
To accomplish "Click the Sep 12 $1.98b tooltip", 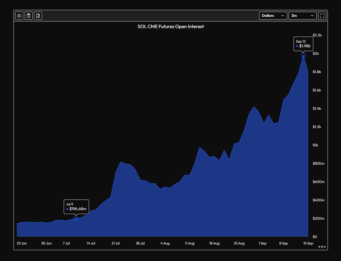I will pyautogui.click(x=303, y=44).
